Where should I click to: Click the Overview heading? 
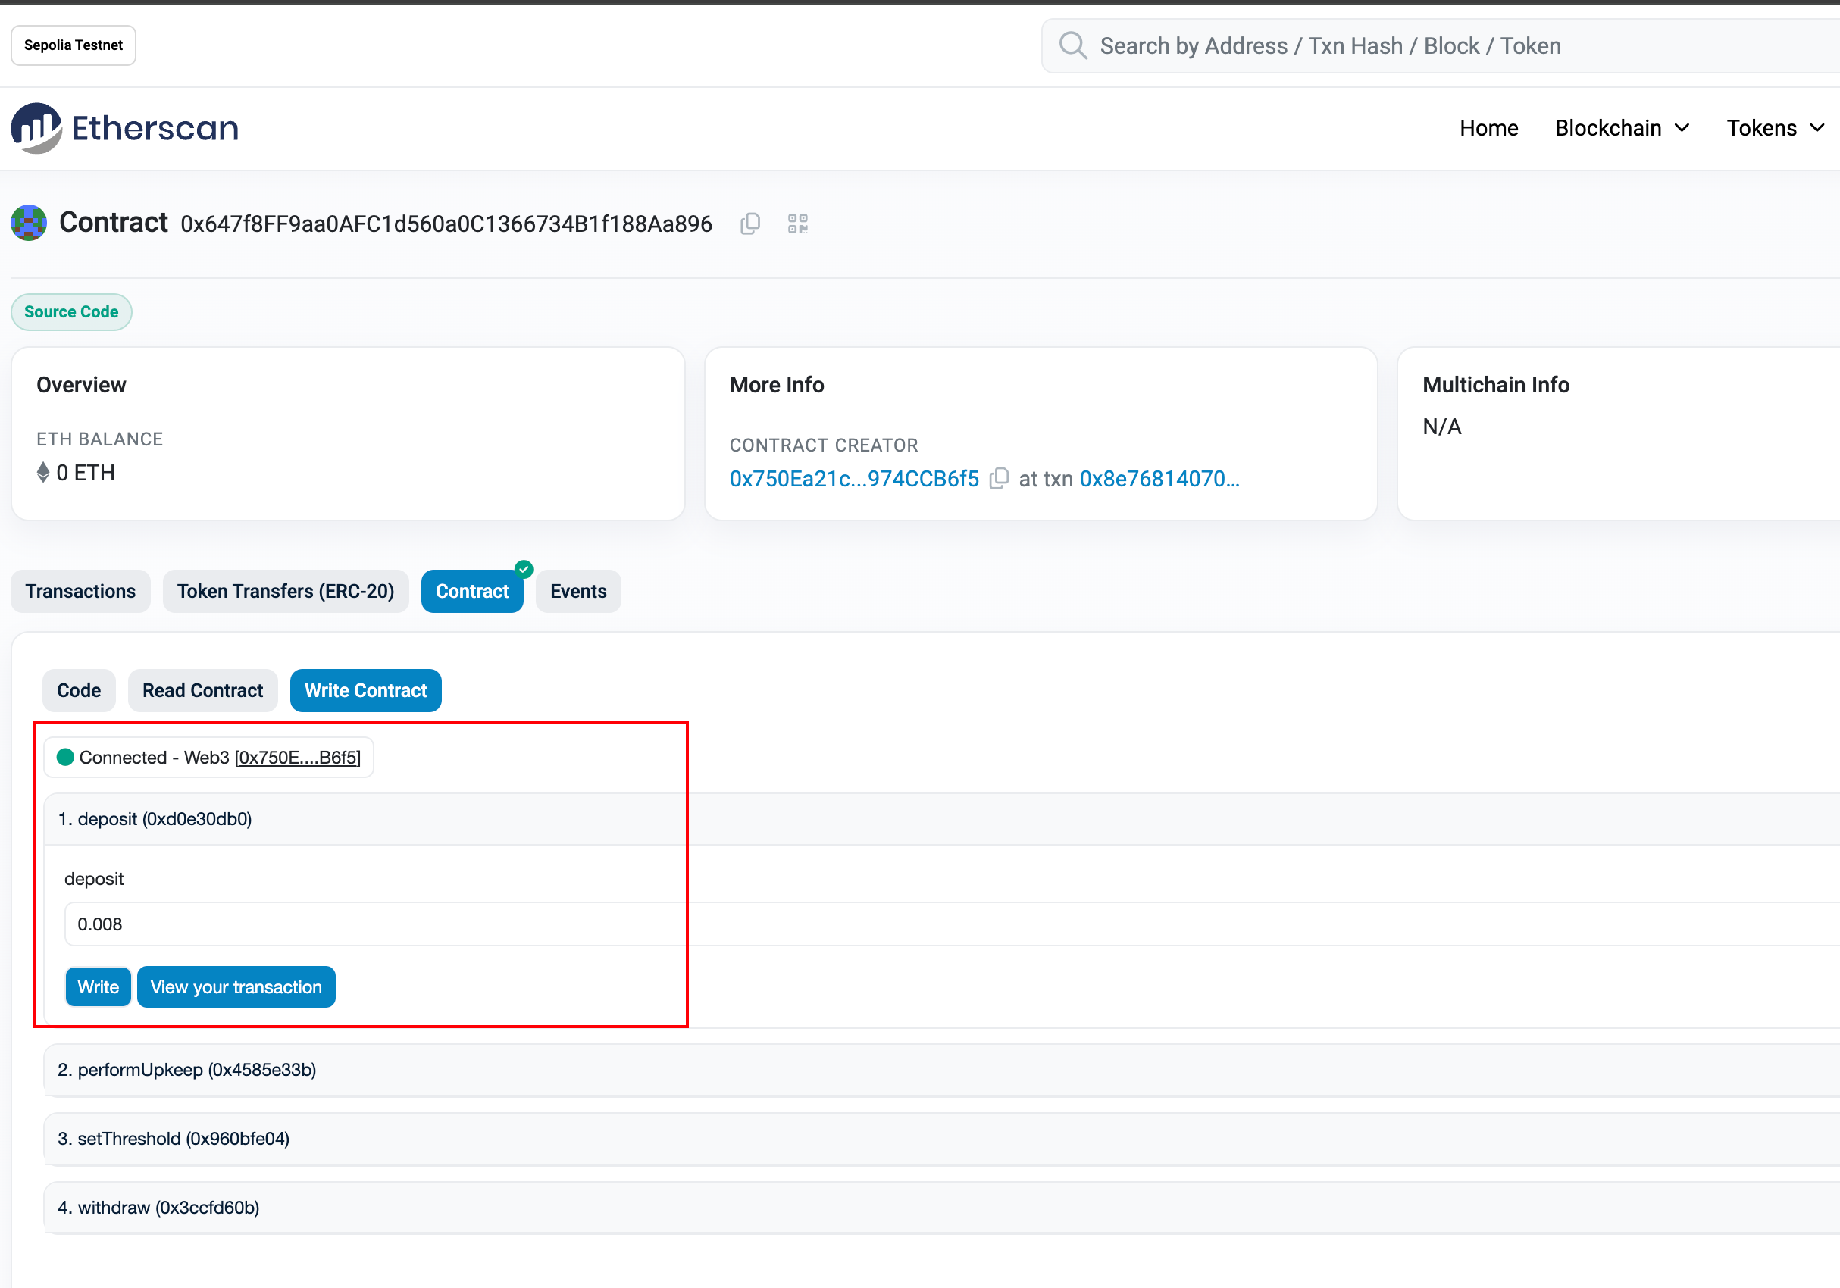(x=81, y=386)
